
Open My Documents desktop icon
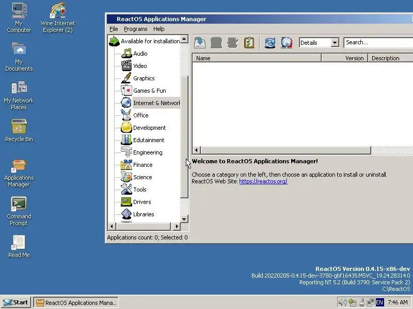click(19, 57)
